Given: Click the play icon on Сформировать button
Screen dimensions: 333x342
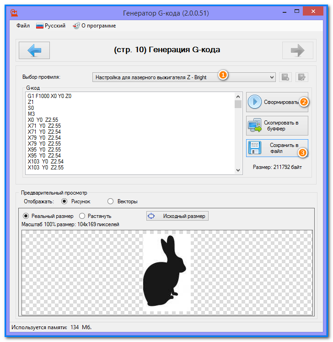Looking at the screenshot, I should (x=254, y=102).
